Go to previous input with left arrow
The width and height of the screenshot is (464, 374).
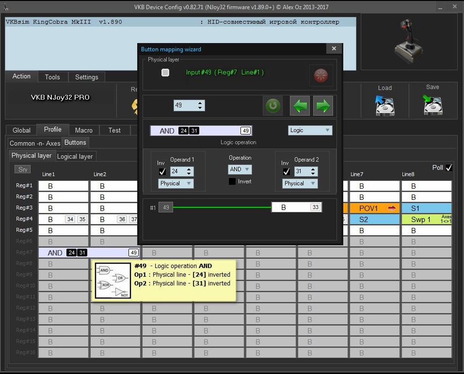(300, 105)
